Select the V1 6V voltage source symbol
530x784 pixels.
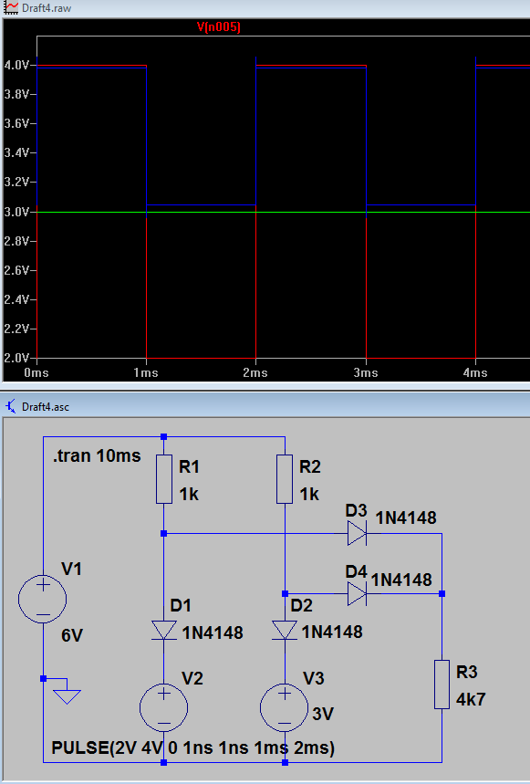[x=43, y=599]
